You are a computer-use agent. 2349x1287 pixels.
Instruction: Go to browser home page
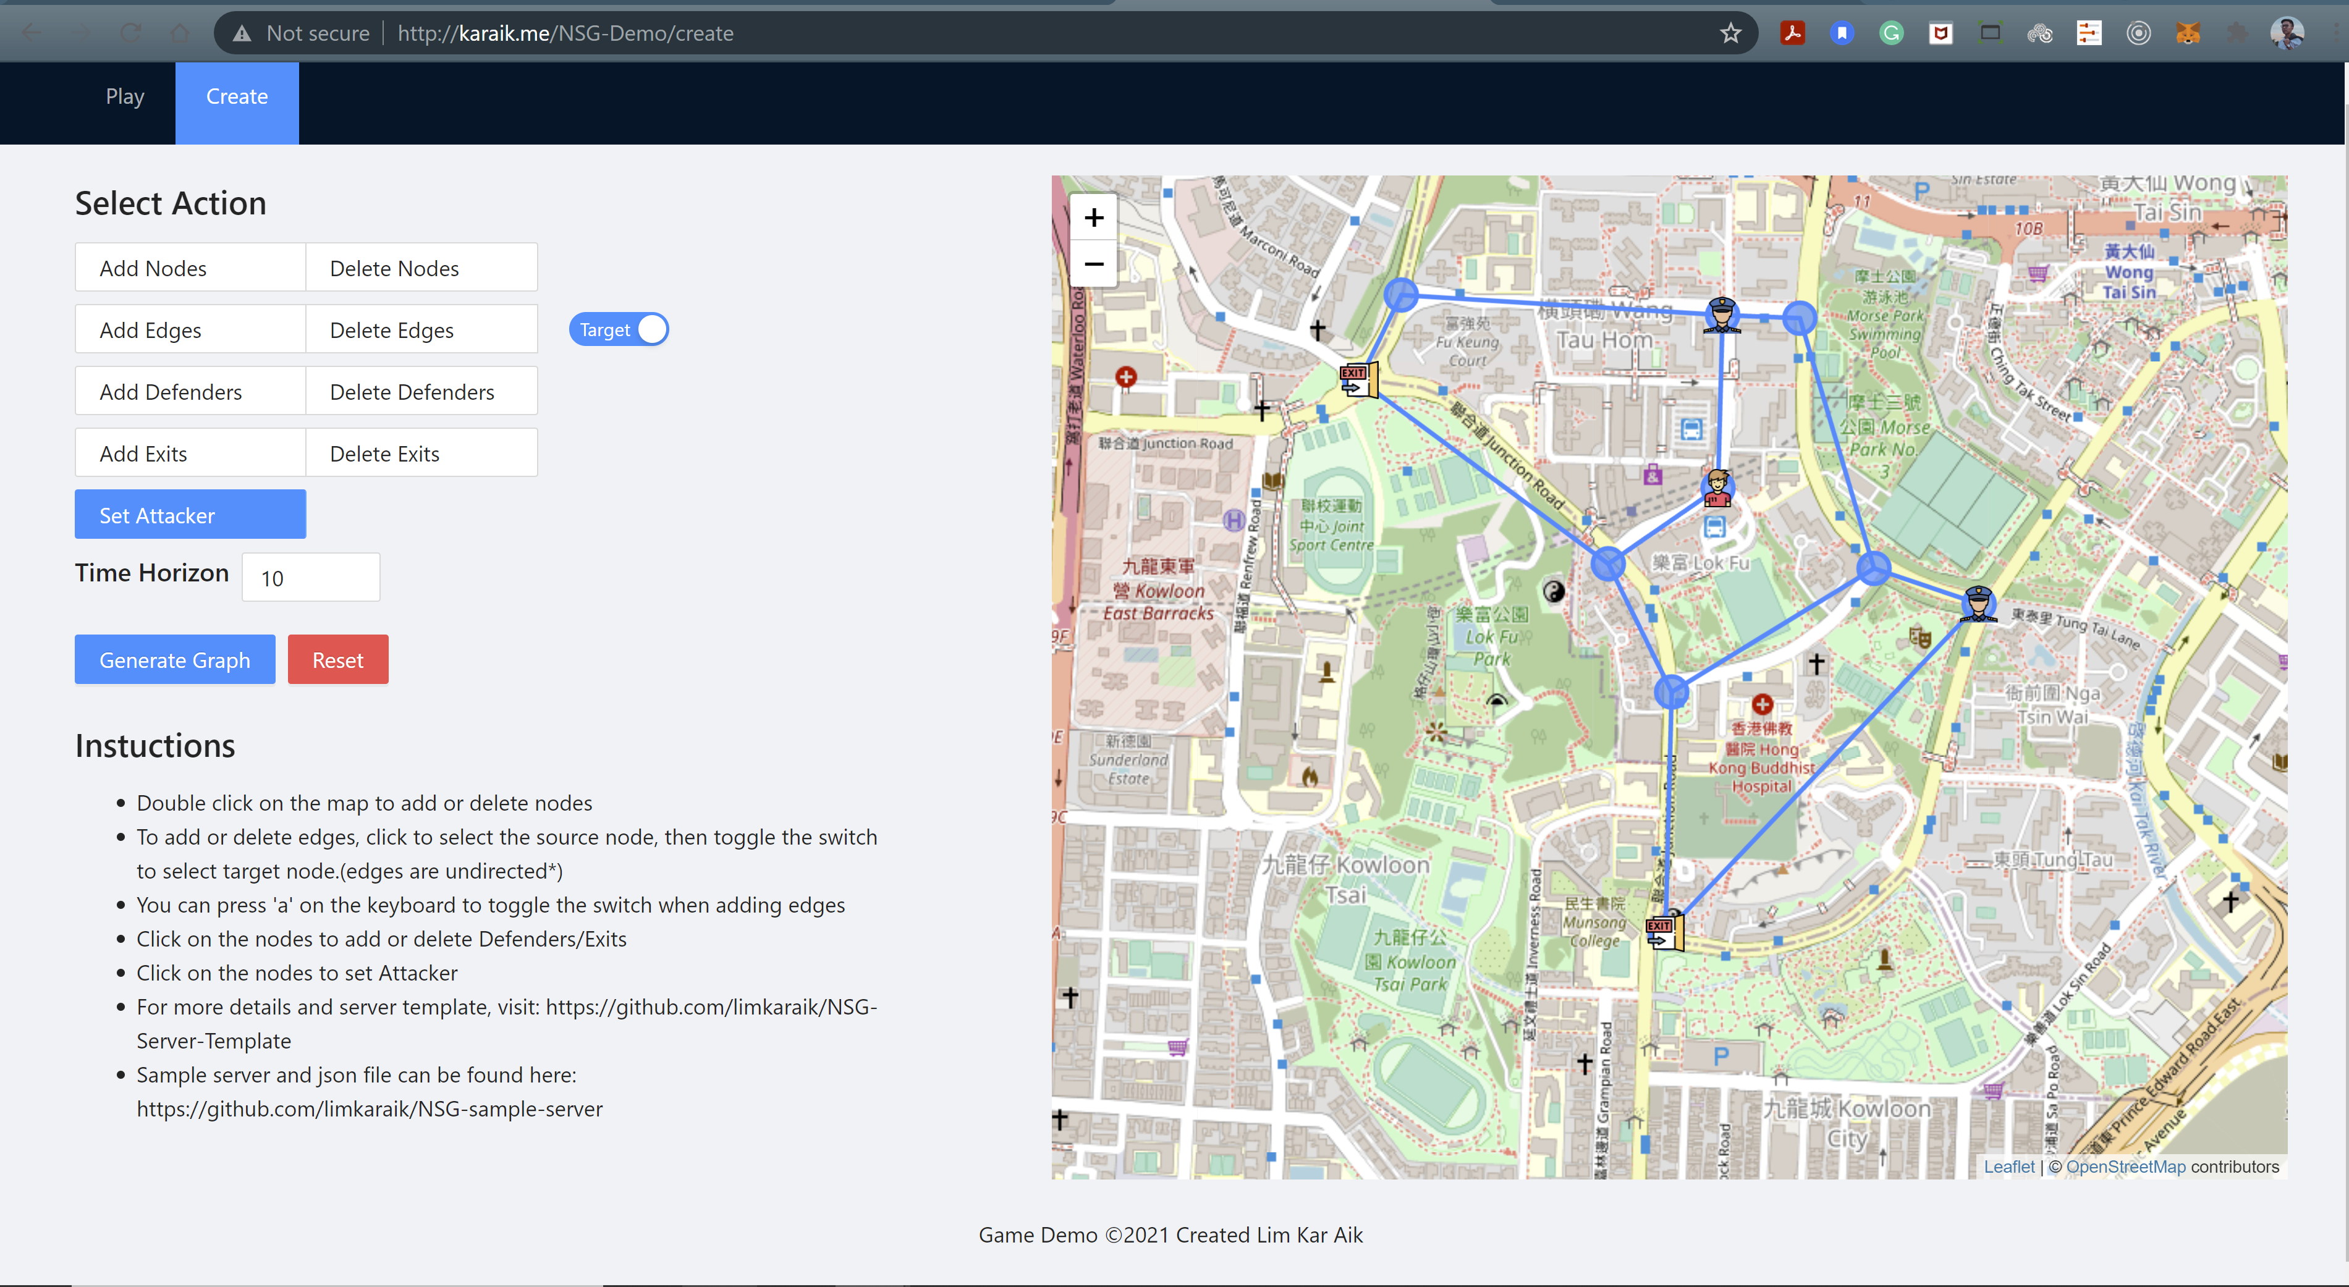pyautogui.click(x=180, y=34)
